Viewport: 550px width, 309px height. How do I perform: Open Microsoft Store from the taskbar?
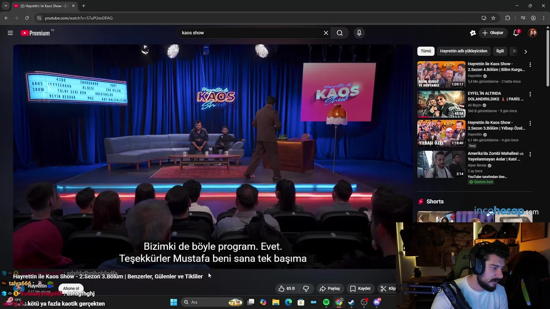point(301,302)
